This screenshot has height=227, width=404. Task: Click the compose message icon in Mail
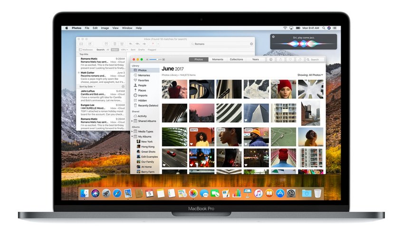point(90,44)
